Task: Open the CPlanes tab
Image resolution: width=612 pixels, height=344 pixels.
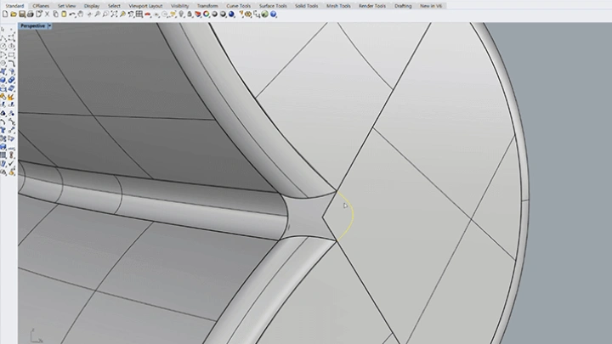Action: click(x=41, y=6)
